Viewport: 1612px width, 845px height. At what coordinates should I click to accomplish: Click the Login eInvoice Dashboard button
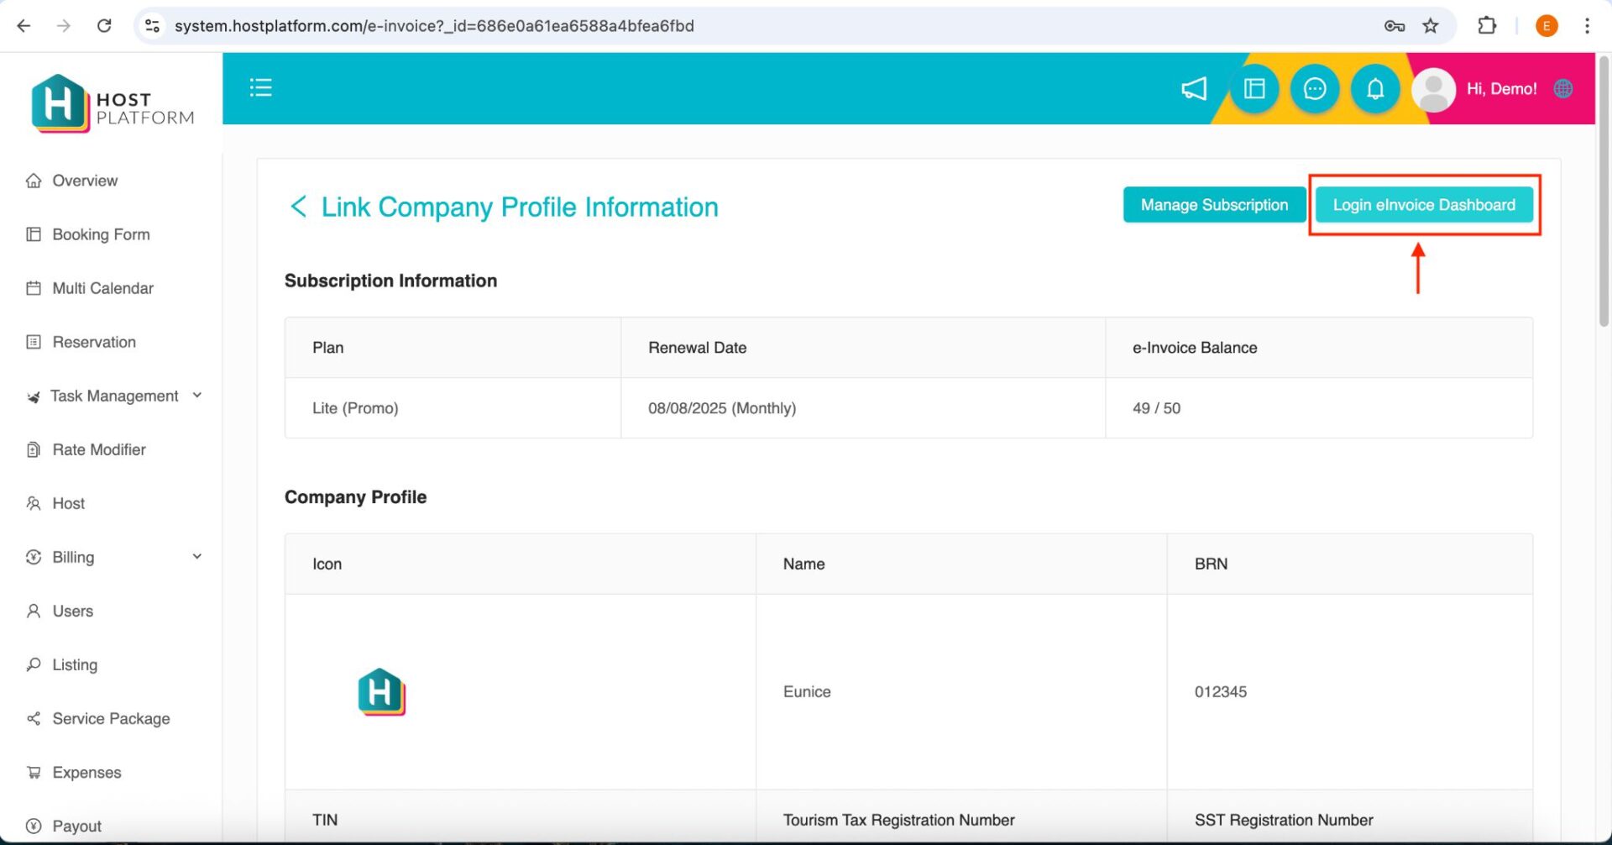[1424, 205]
